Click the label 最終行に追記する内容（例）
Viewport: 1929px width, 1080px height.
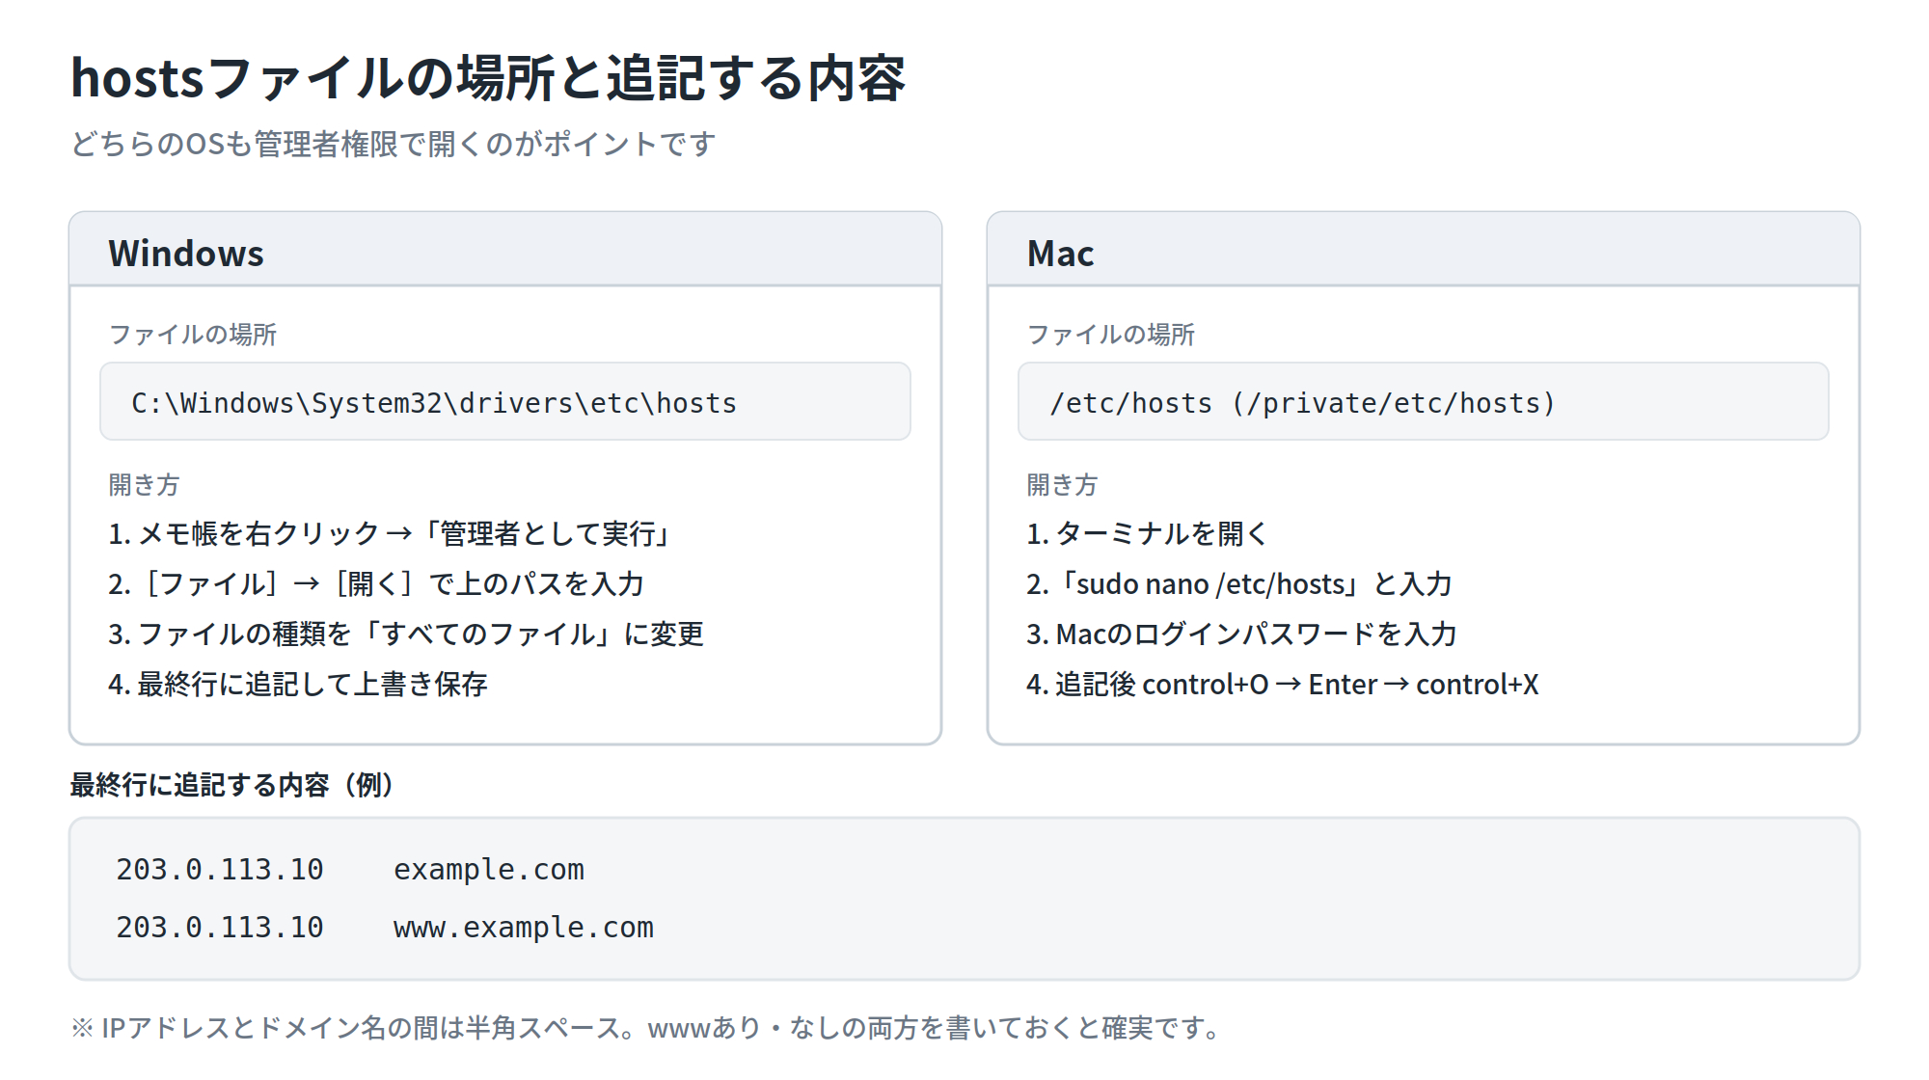point(233,785)
